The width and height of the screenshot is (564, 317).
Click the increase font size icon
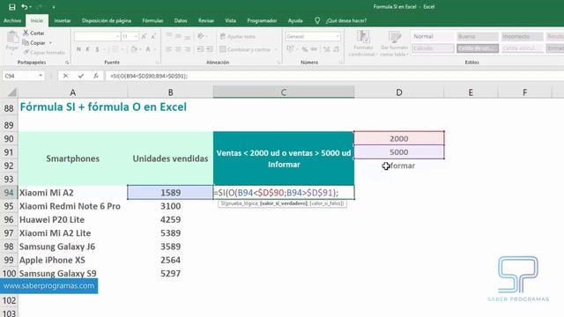(144, 36)
